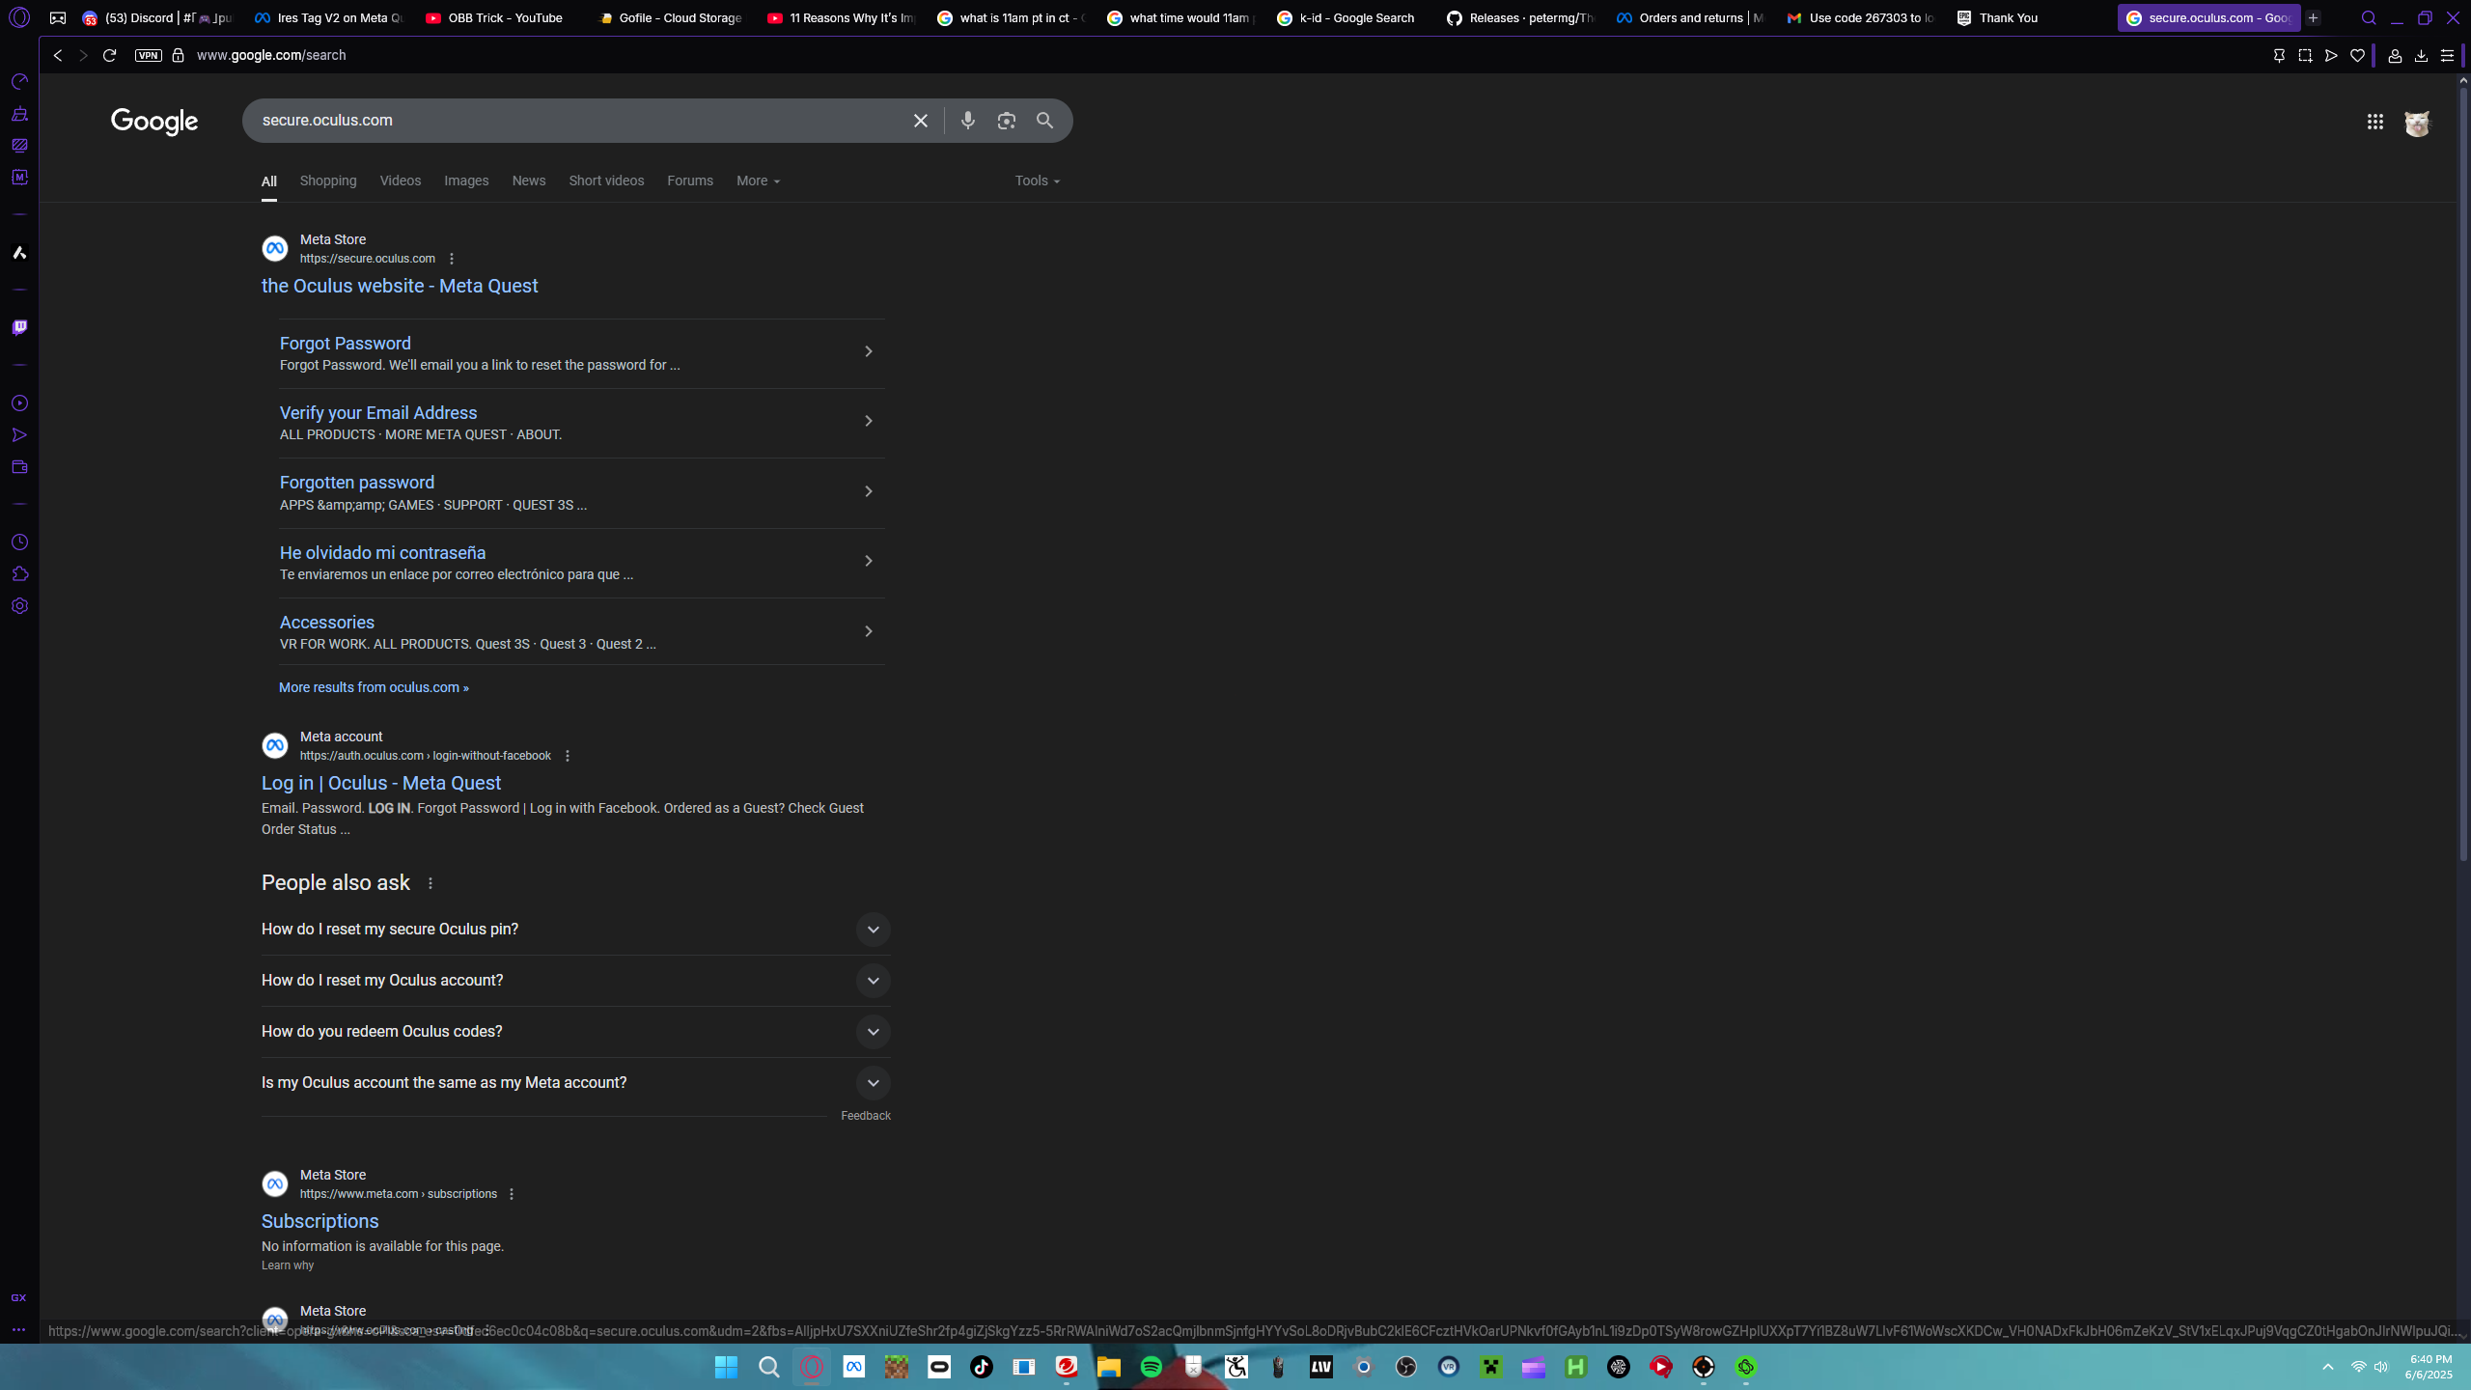Open 'the Oculus website - Meta Quest' result
2471x1390 pixels.
(400, 286)
